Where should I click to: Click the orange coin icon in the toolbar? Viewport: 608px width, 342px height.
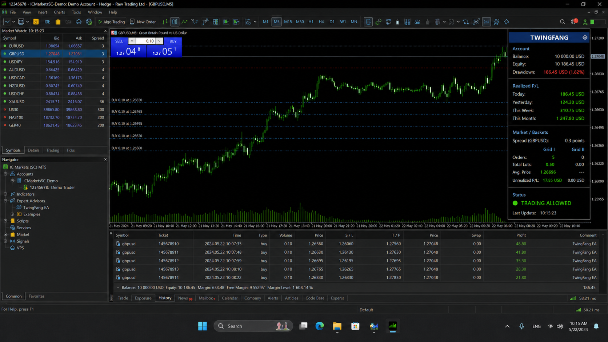pyautogui.click(x=36, y=22)
